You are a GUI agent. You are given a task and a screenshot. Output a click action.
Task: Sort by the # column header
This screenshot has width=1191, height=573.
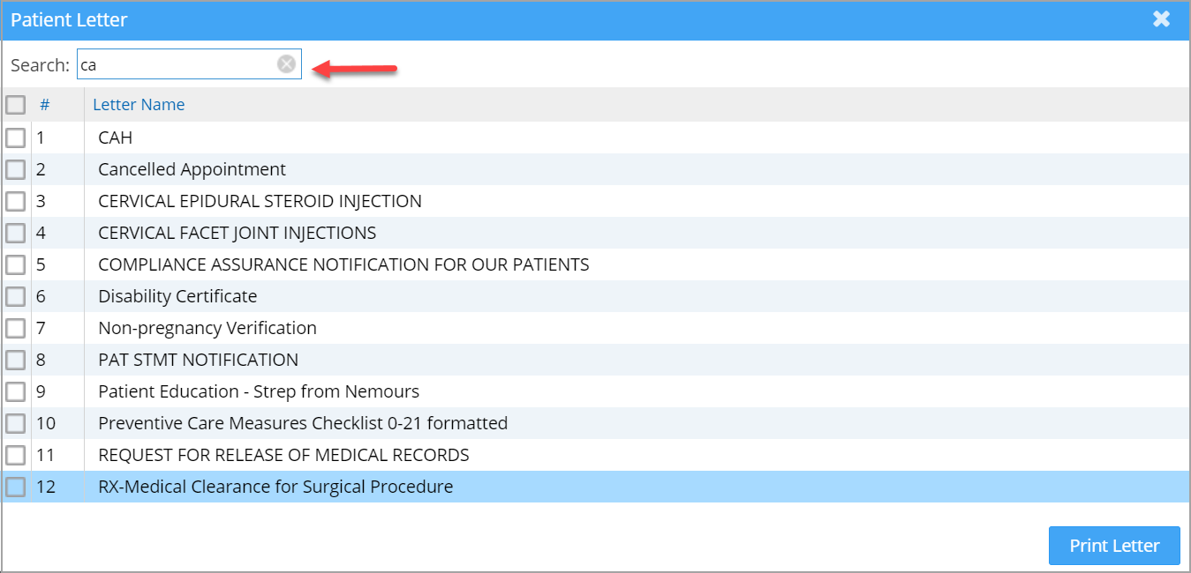tap(44, 105)
